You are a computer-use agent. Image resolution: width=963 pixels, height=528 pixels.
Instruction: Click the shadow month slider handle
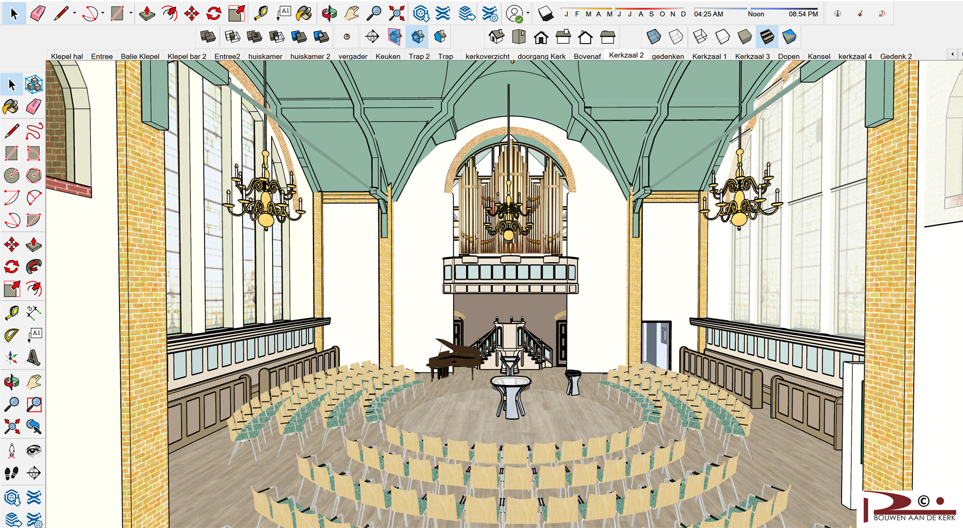coord(613,9)
